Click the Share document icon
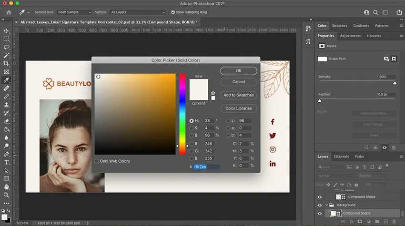 (399, 12)
